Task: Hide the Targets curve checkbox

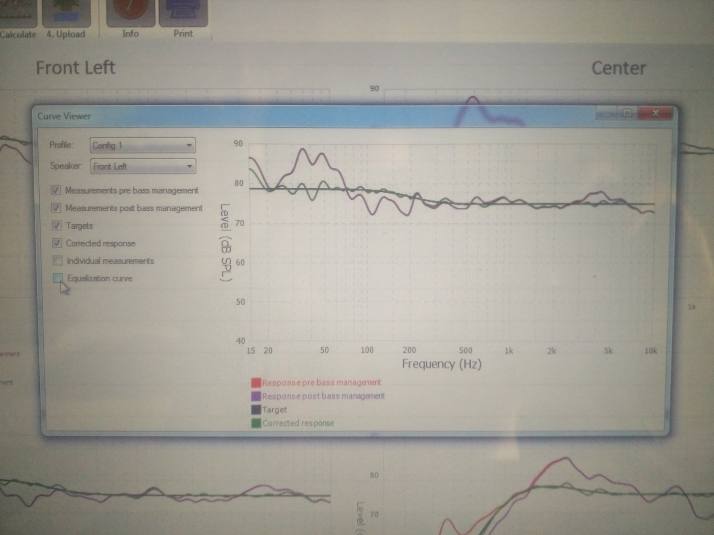Action: click(x=57, y=226)
